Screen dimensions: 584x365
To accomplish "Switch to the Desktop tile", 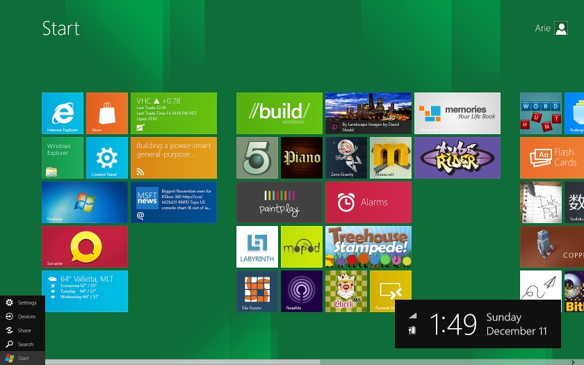I will pyautogui.click(x=85, y=202).
